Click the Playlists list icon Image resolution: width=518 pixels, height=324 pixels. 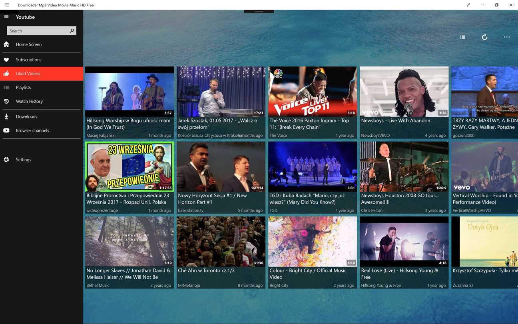point(6,88)
